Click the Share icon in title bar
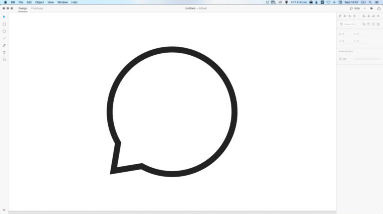The image size is (383, 214). 379,8
